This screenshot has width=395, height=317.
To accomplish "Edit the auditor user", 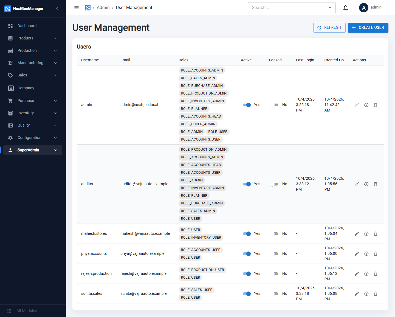I will [357, 184].
